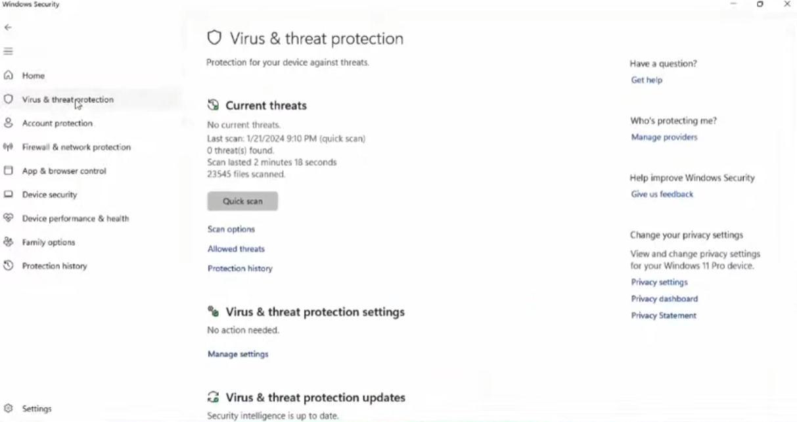Open Manage settings link
This screenshot has height=422, width=797.
tap(238, 354)
